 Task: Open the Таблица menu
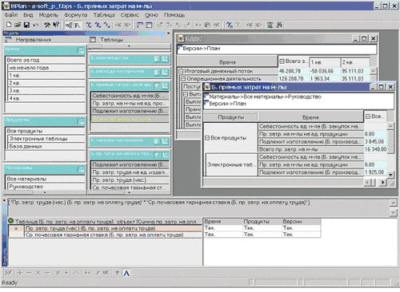click(104, 15)
